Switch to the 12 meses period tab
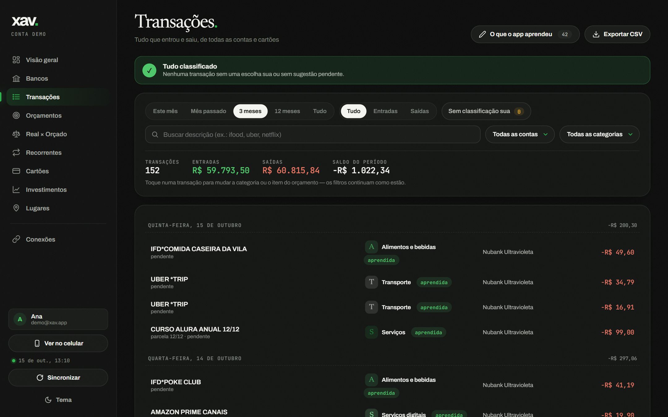The image size is (668, 417). [x=287, y=111]
